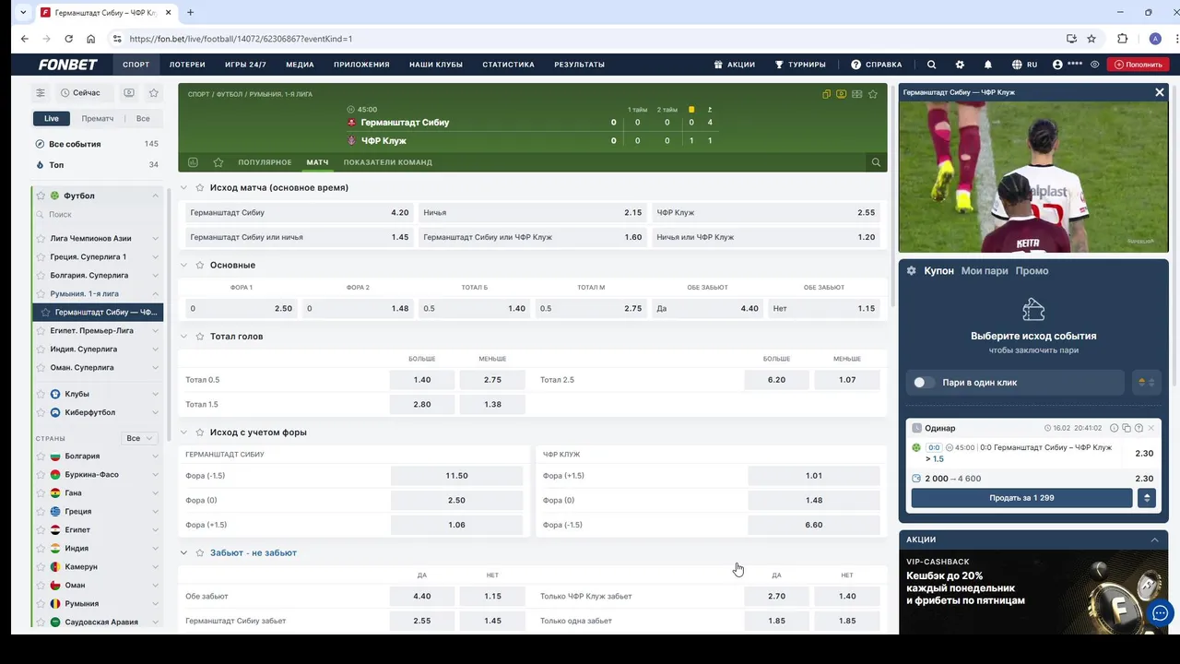Click the match header pitch tracker icon
Image resolution: width=1180 pixels, height=664 pixels.
856,94
